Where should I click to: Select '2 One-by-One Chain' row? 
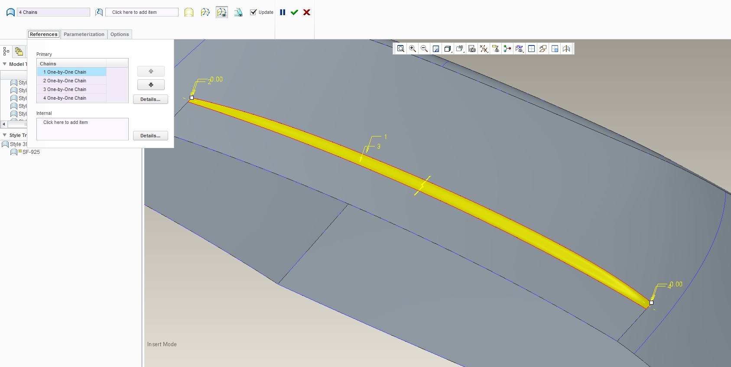71,81
